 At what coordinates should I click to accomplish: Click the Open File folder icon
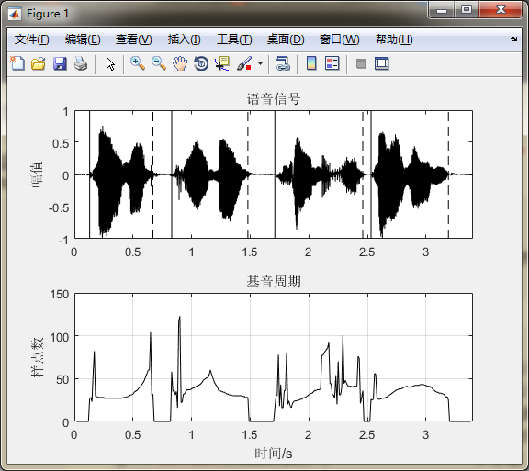click(x=39, y=63)
